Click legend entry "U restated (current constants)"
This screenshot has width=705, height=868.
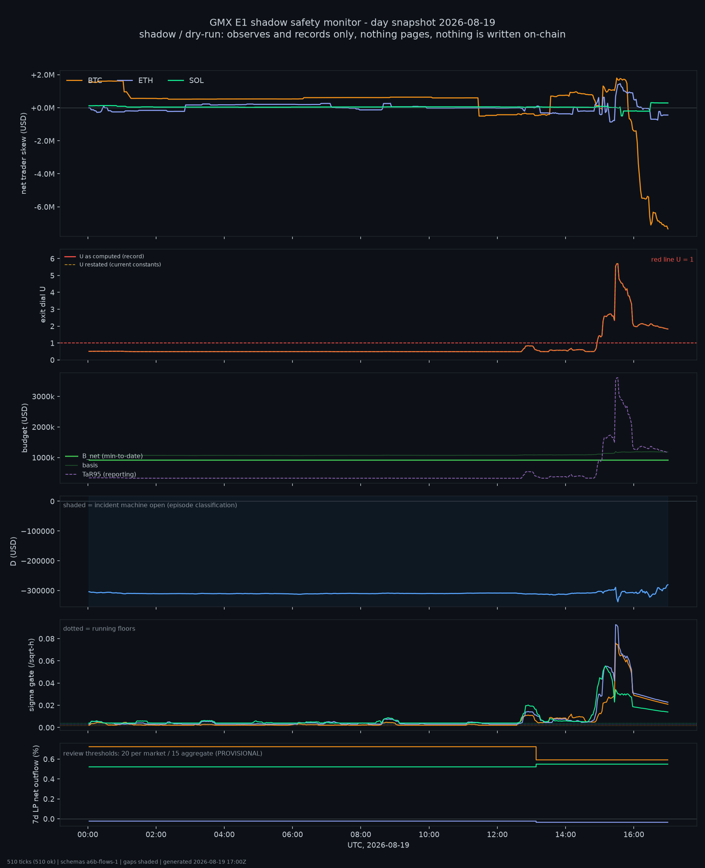[x=120, y=264]
